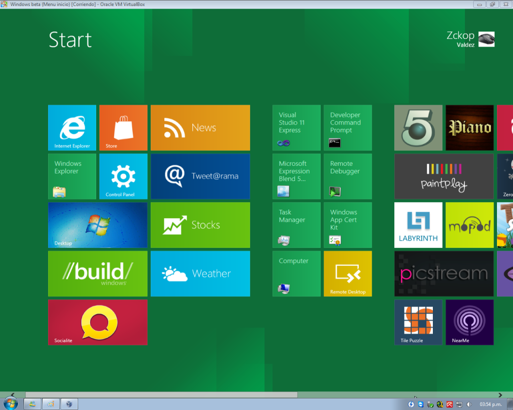
Task: Open the Piano app tile
Action: pyautogui.click(x=469, y=128)
